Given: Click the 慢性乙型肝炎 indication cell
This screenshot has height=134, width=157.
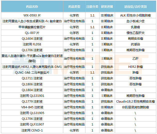Looking at the screenshot, I should tap(135, 33).
